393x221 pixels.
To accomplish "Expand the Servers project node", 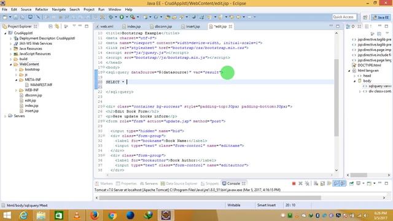I will pyautogui.click(x=6, y=116).
